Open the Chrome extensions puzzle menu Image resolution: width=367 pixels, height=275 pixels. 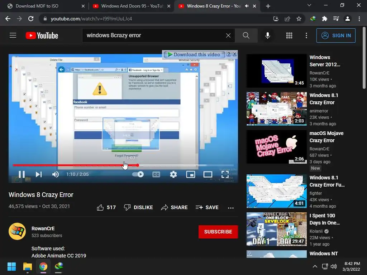(x=324, y=19)
